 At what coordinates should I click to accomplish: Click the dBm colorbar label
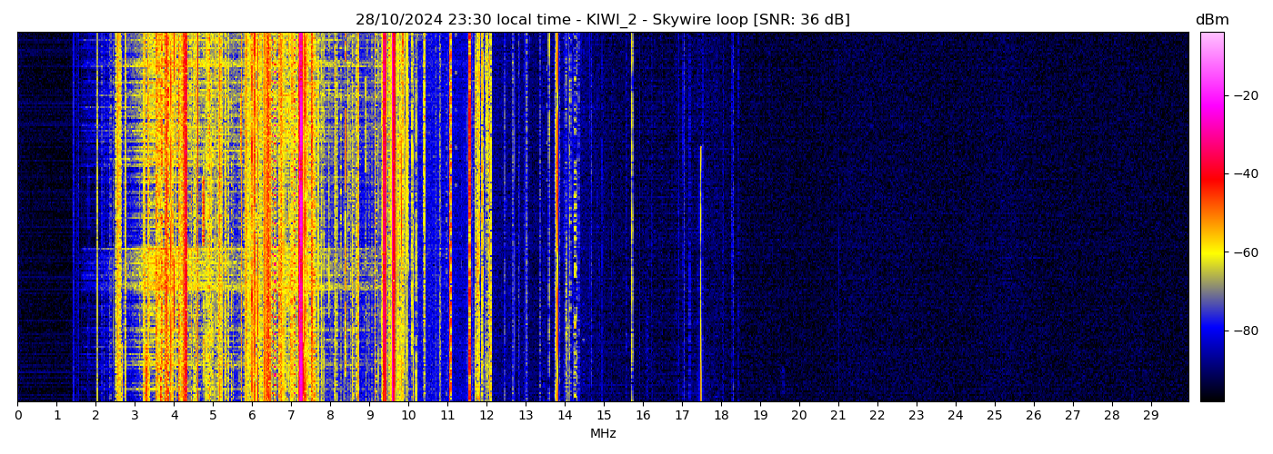[1211, 20]
